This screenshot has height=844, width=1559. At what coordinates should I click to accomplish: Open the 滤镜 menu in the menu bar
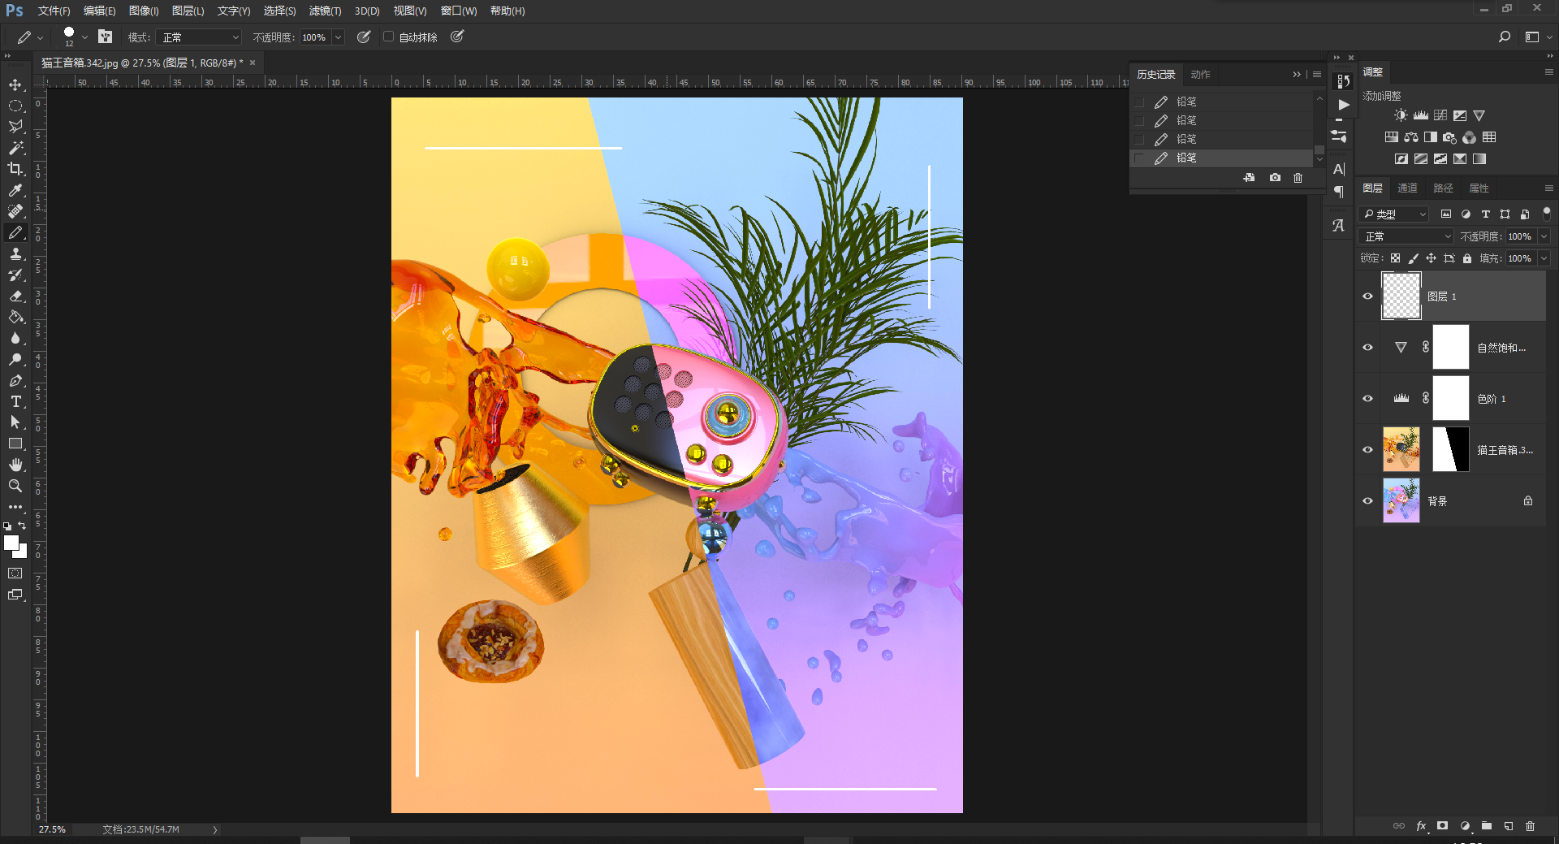pyautogui.click(x=324, y=11)
